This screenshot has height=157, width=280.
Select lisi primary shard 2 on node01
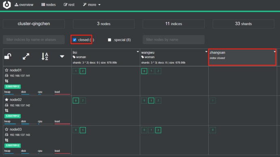[83, 71]
